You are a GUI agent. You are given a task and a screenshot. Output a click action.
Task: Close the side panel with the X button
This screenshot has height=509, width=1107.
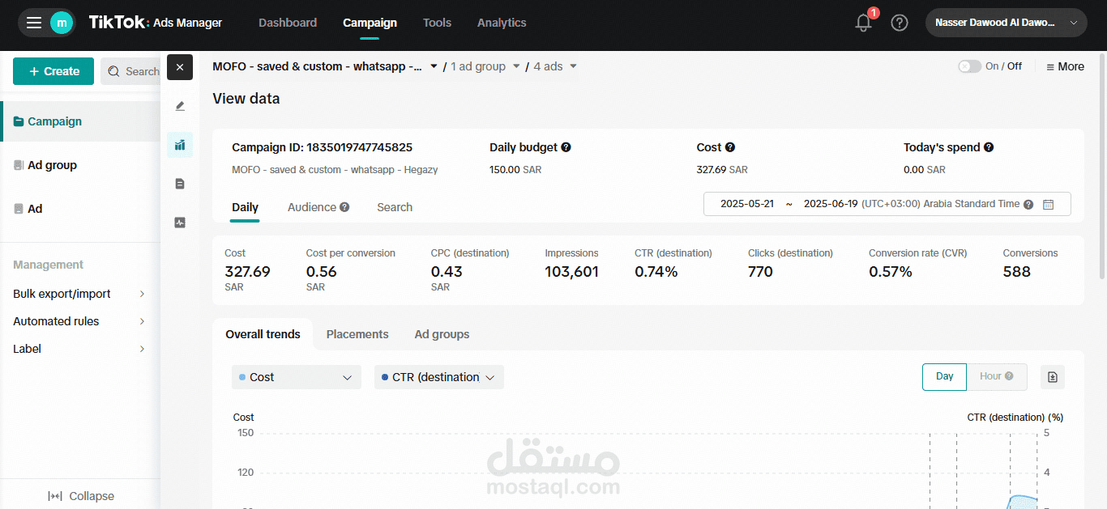(x=180, y=67)
